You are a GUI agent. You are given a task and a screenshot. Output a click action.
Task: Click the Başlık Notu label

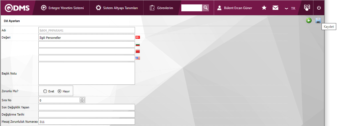pyautogui.click(x=9, y=73)
